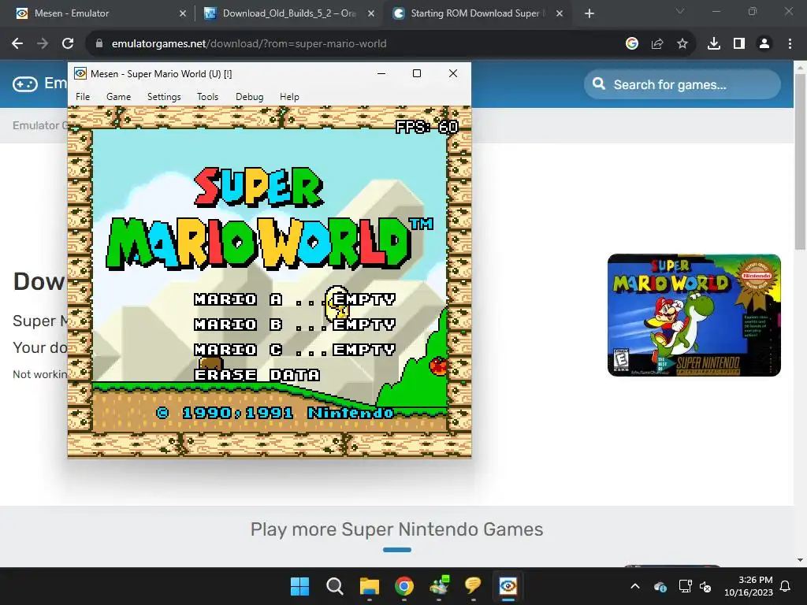The image size is (807, 605).
Task: Click the scrollbar down arrow
Action: click(x=801, y=560)
